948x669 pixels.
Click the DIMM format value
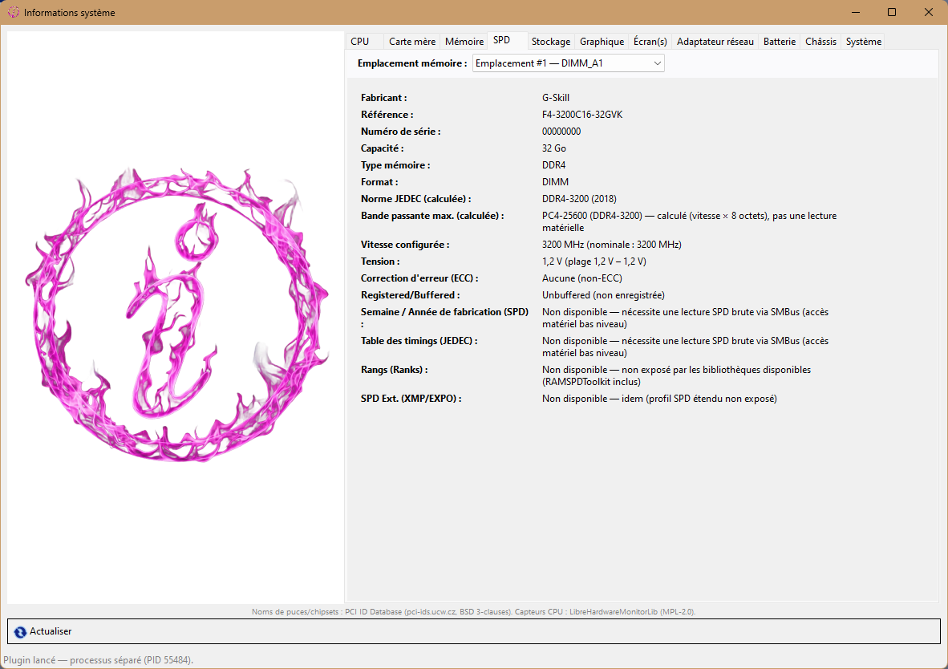pyautogui.click(x=555, y=182)
